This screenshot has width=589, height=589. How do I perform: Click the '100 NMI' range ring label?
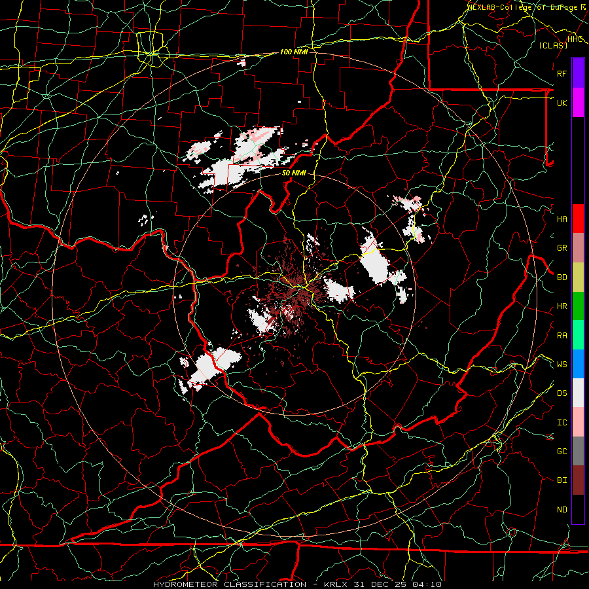(x=294, y=52)
